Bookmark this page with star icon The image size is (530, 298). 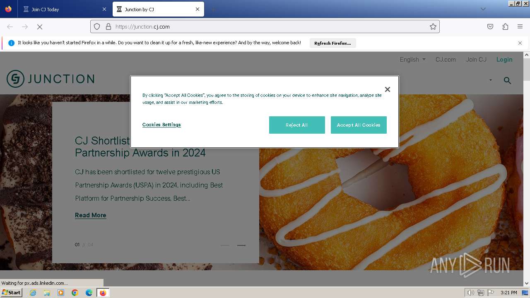(433, 26)
